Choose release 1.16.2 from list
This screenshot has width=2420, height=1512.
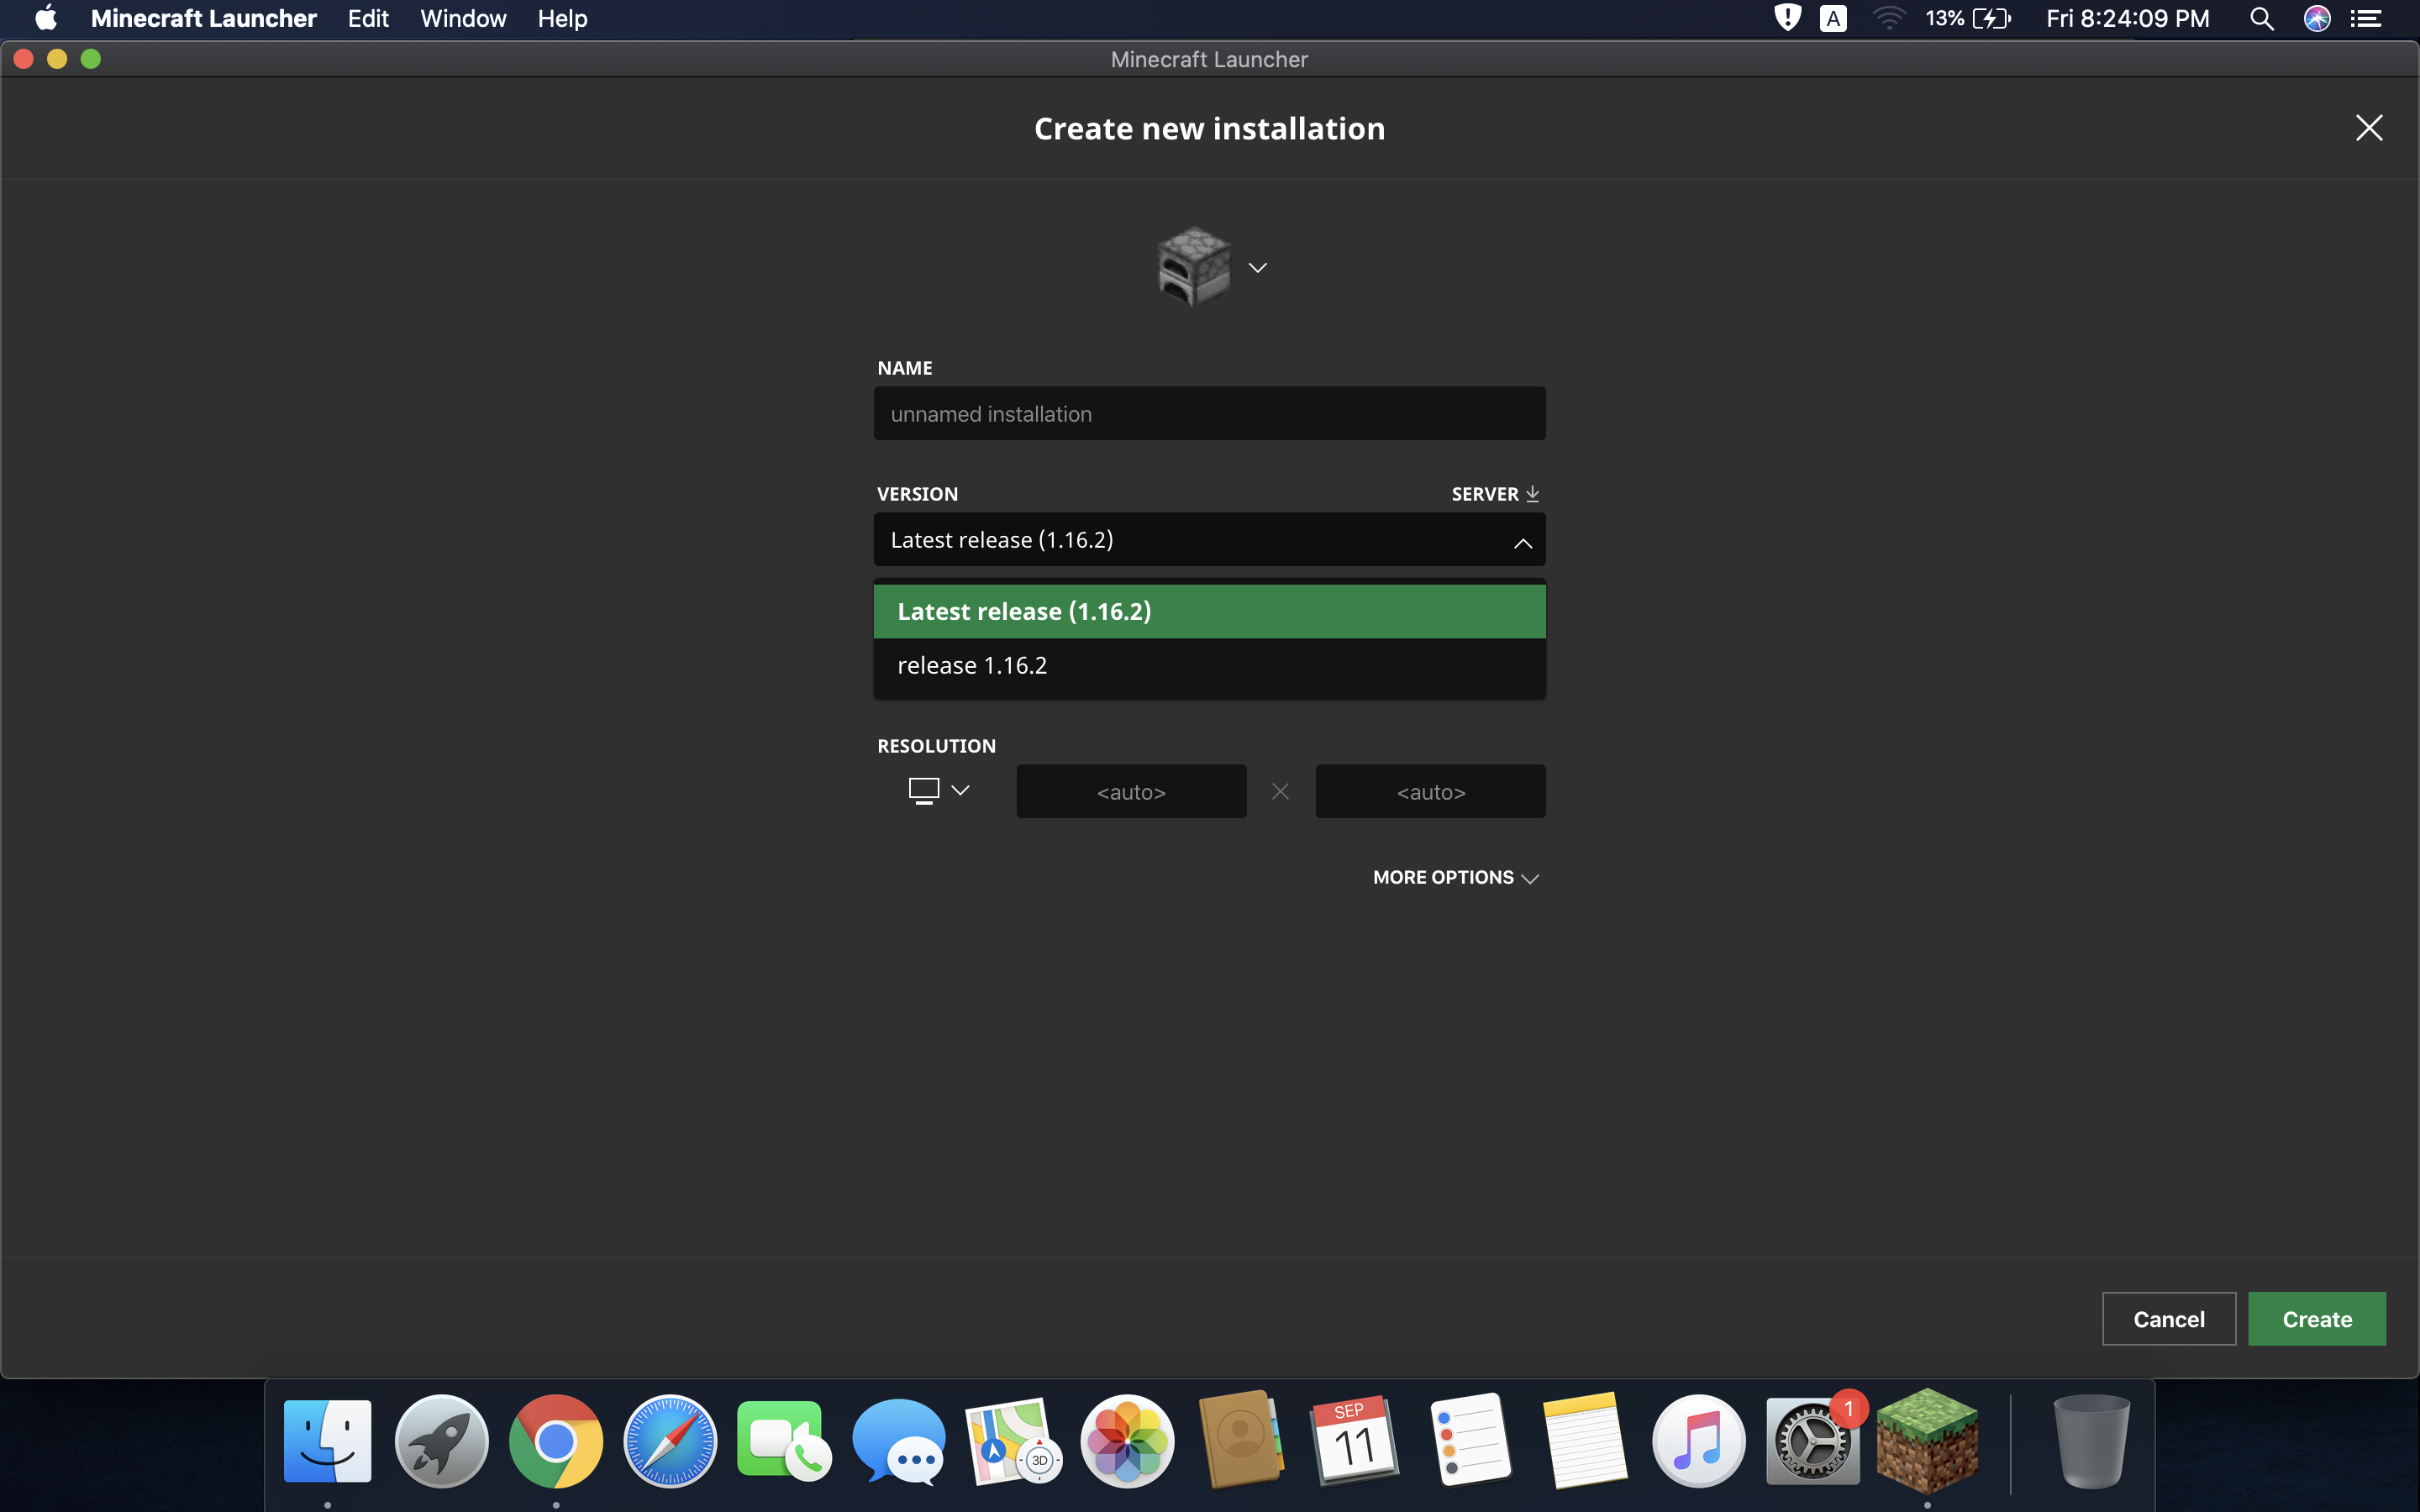pyautogui.click(x=1209, y=666)
